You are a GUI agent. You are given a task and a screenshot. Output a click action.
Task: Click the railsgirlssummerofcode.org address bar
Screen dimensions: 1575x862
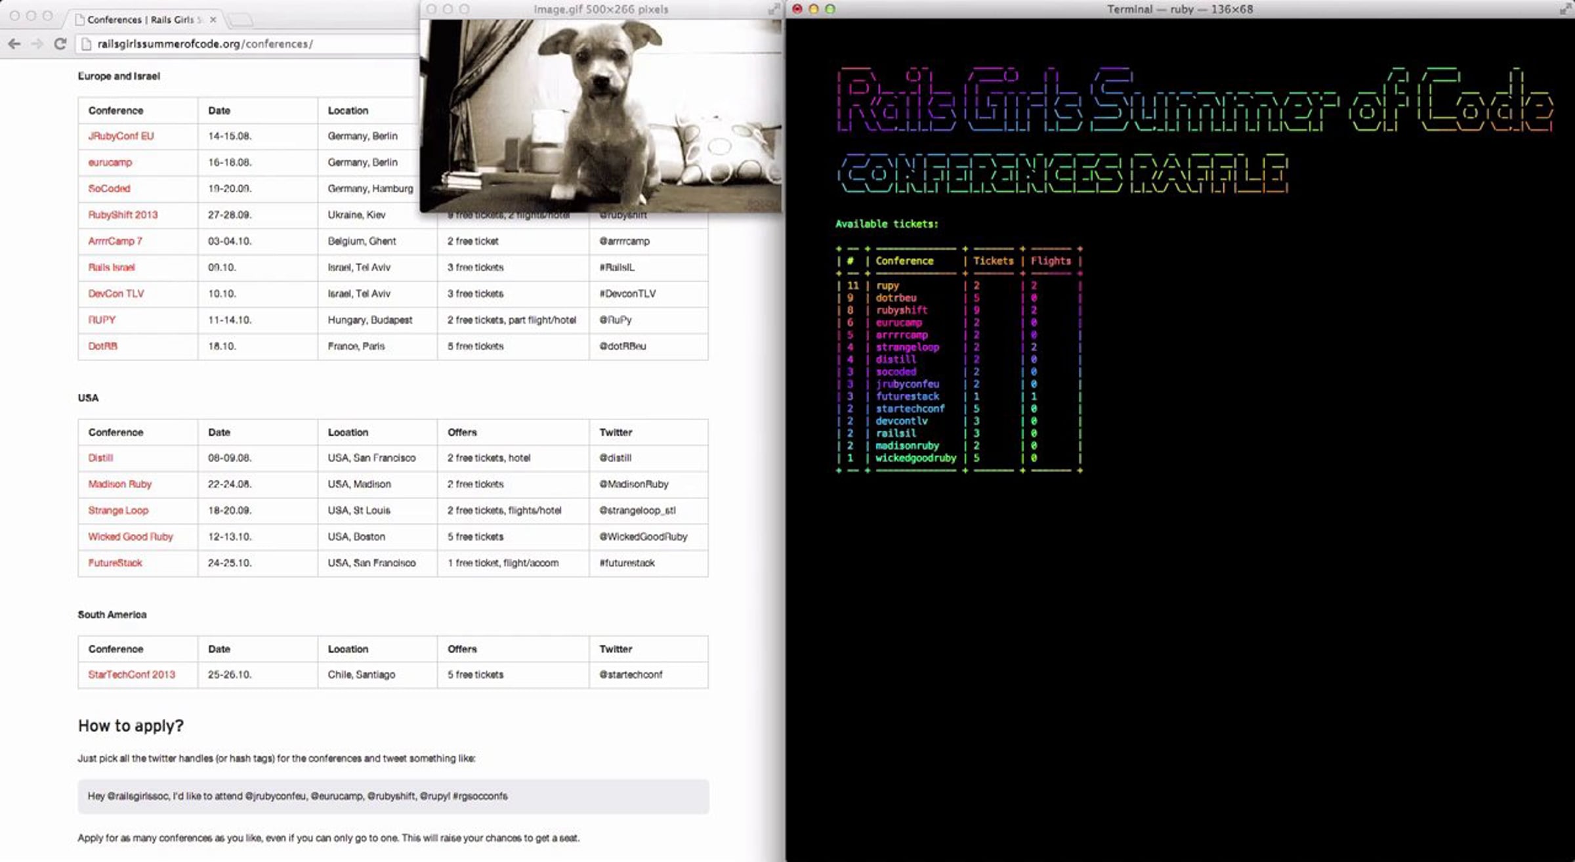click(205, 44)
